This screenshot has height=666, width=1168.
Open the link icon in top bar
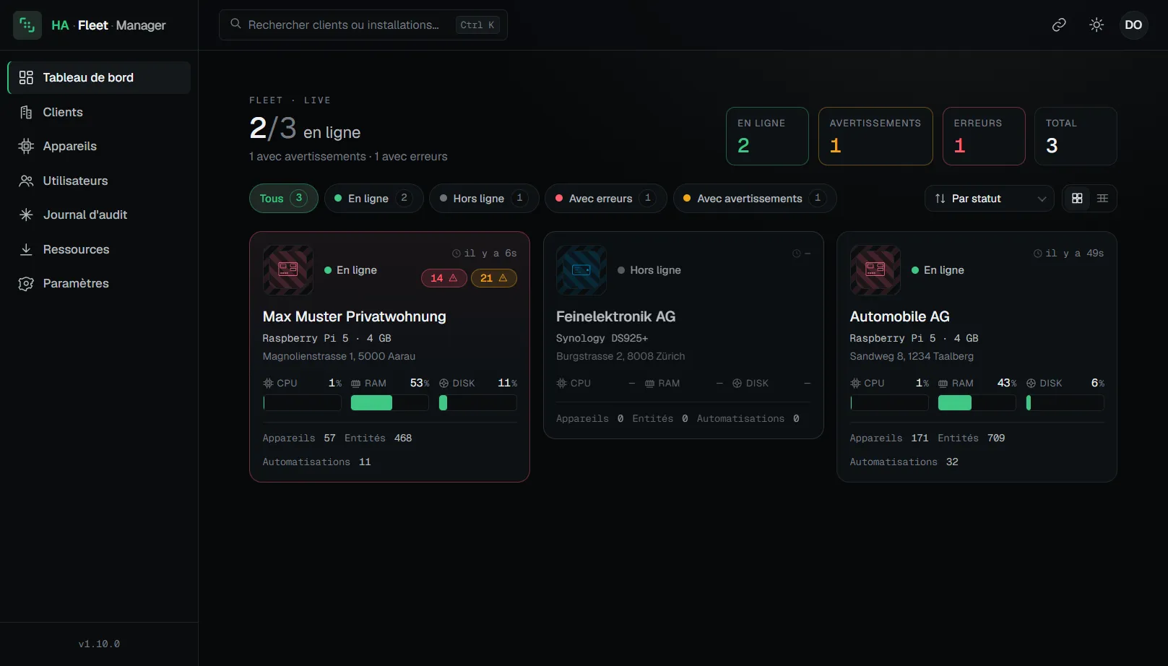pyautogui.click(x=1059, y=25)
